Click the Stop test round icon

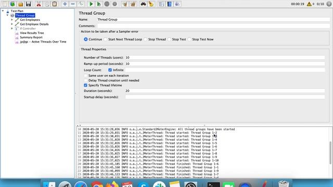(107, 4)
